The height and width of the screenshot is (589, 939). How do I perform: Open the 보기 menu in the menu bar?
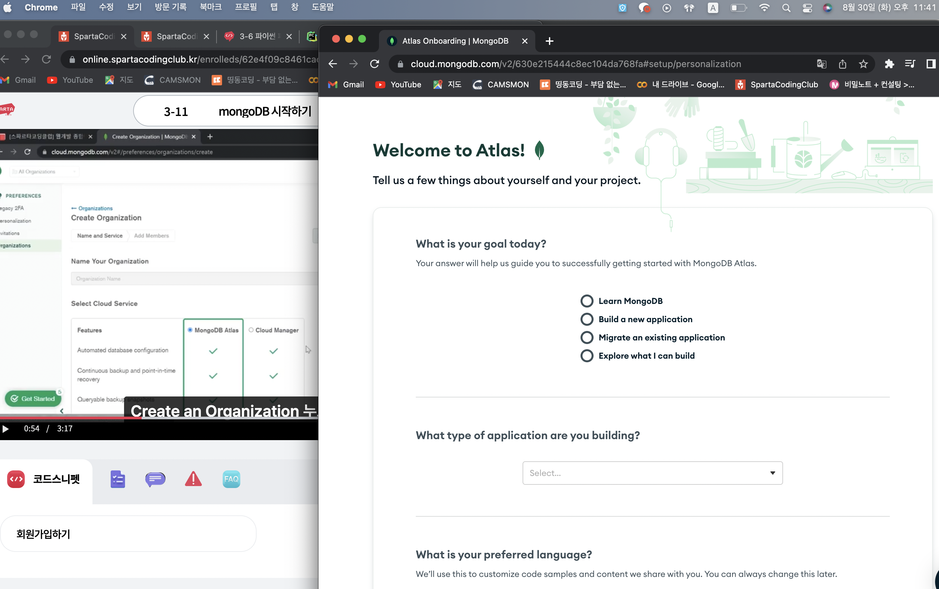click(x=134, y=7)
